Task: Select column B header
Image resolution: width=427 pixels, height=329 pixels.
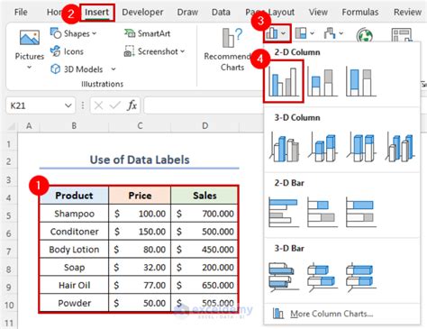Action: 74,126
